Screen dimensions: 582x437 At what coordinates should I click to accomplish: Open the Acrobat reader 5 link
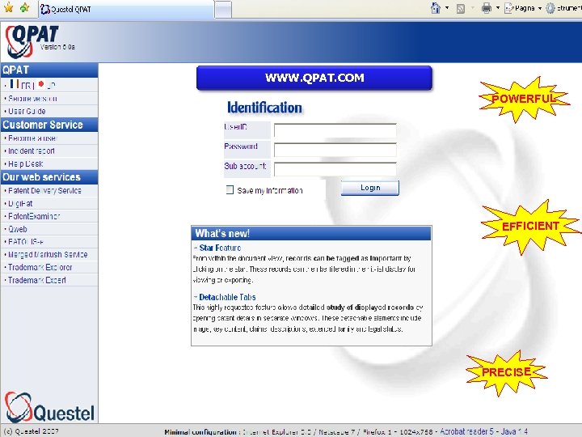click(467, 431)
